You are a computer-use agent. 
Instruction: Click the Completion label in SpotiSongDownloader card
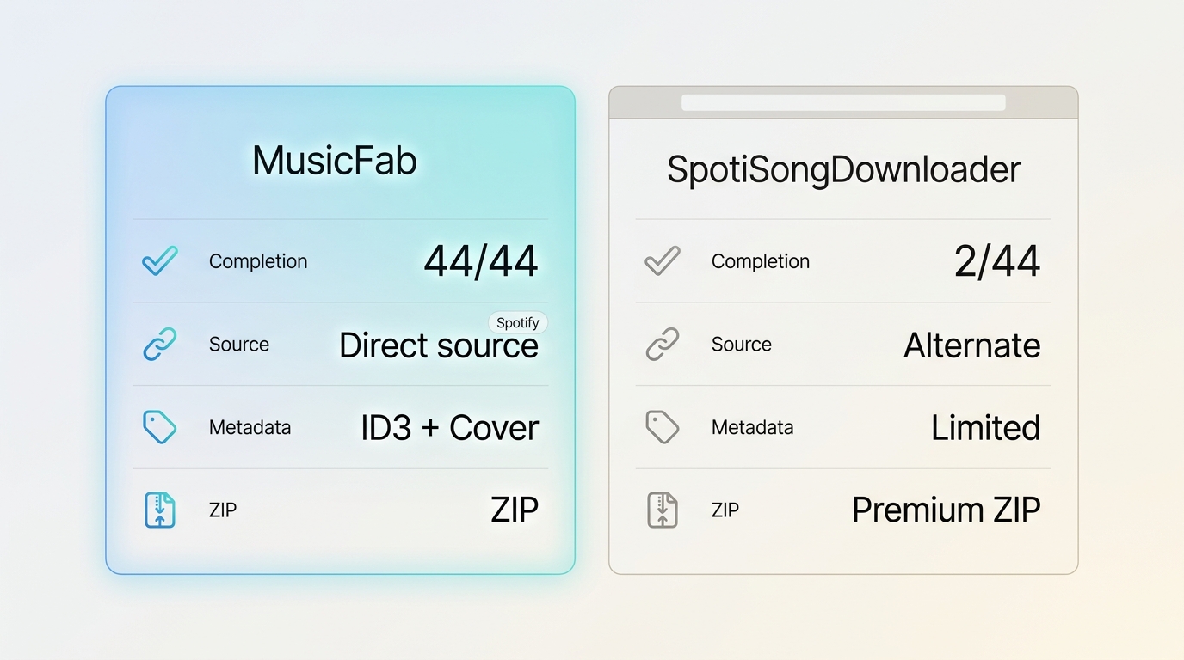pos(761,261)
